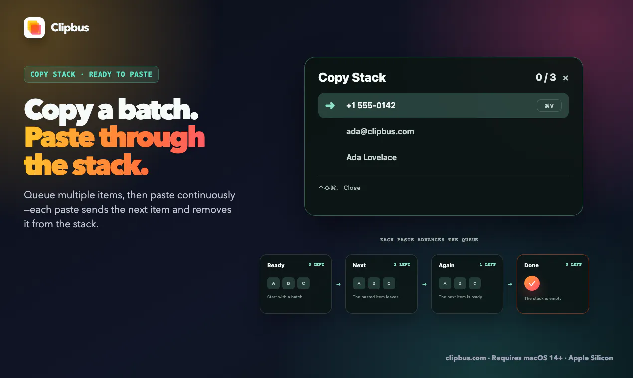Click the 3 LEFT label
The image size is (633, 378).
click(x=316, y=265)
